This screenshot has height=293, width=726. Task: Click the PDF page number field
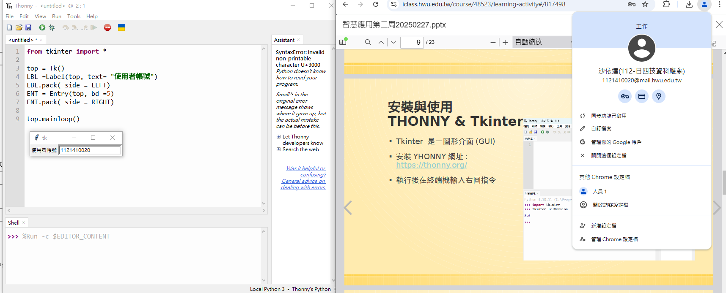412,42
